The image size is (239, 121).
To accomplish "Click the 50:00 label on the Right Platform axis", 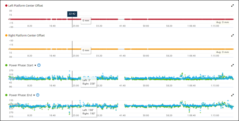I will pyautogui.click(x=146, y=56).
